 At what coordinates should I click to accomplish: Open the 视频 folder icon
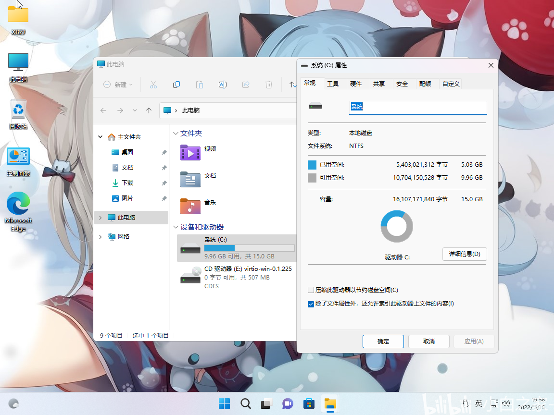pyautogui.click(x=190, y=153)
